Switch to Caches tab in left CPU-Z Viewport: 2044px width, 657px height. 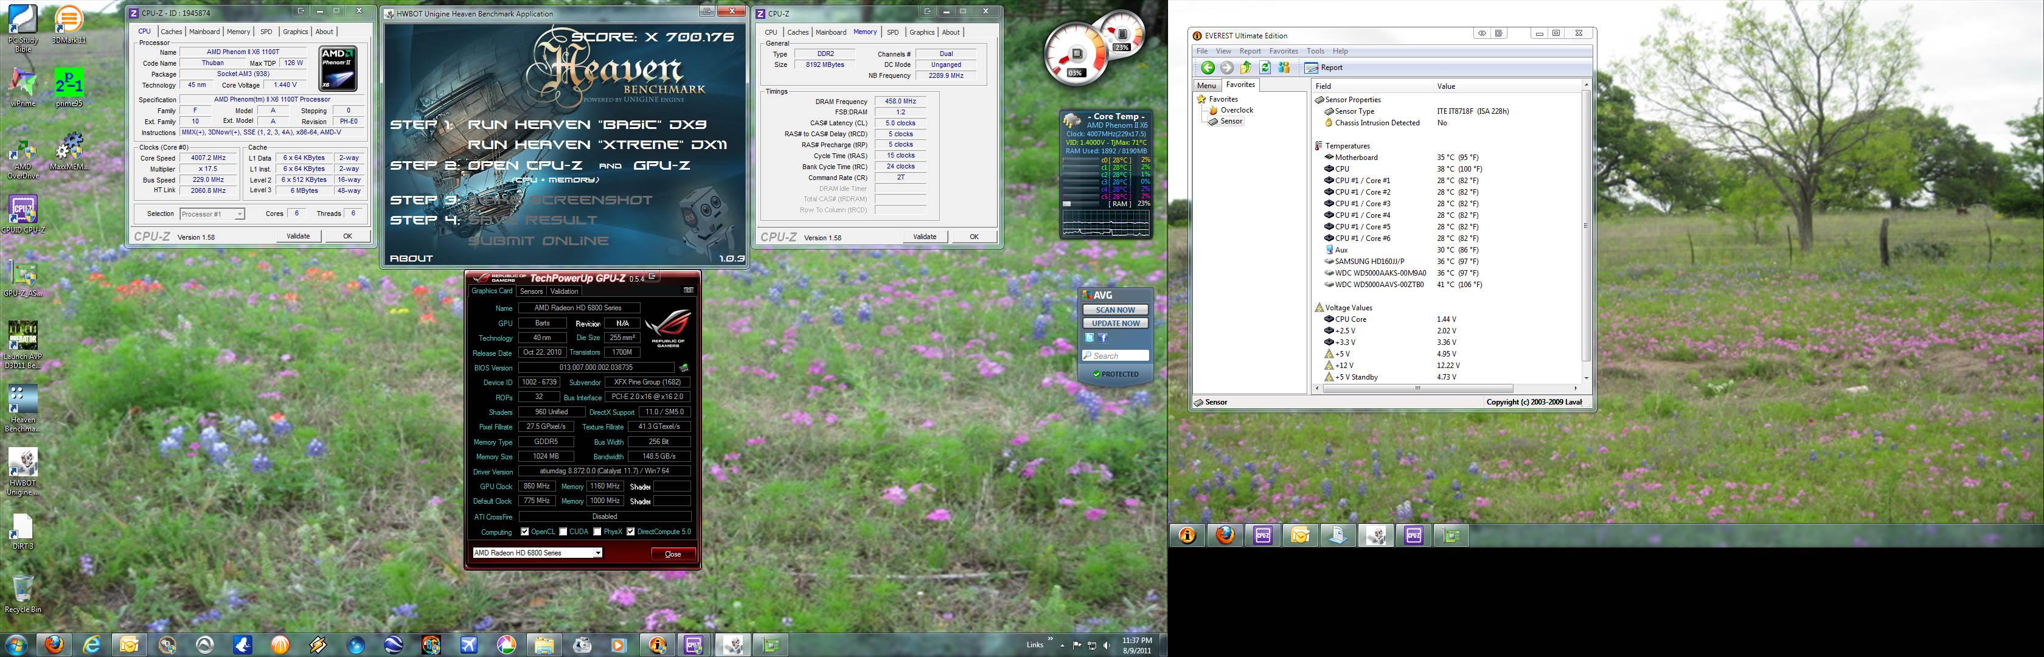[172, 32]
